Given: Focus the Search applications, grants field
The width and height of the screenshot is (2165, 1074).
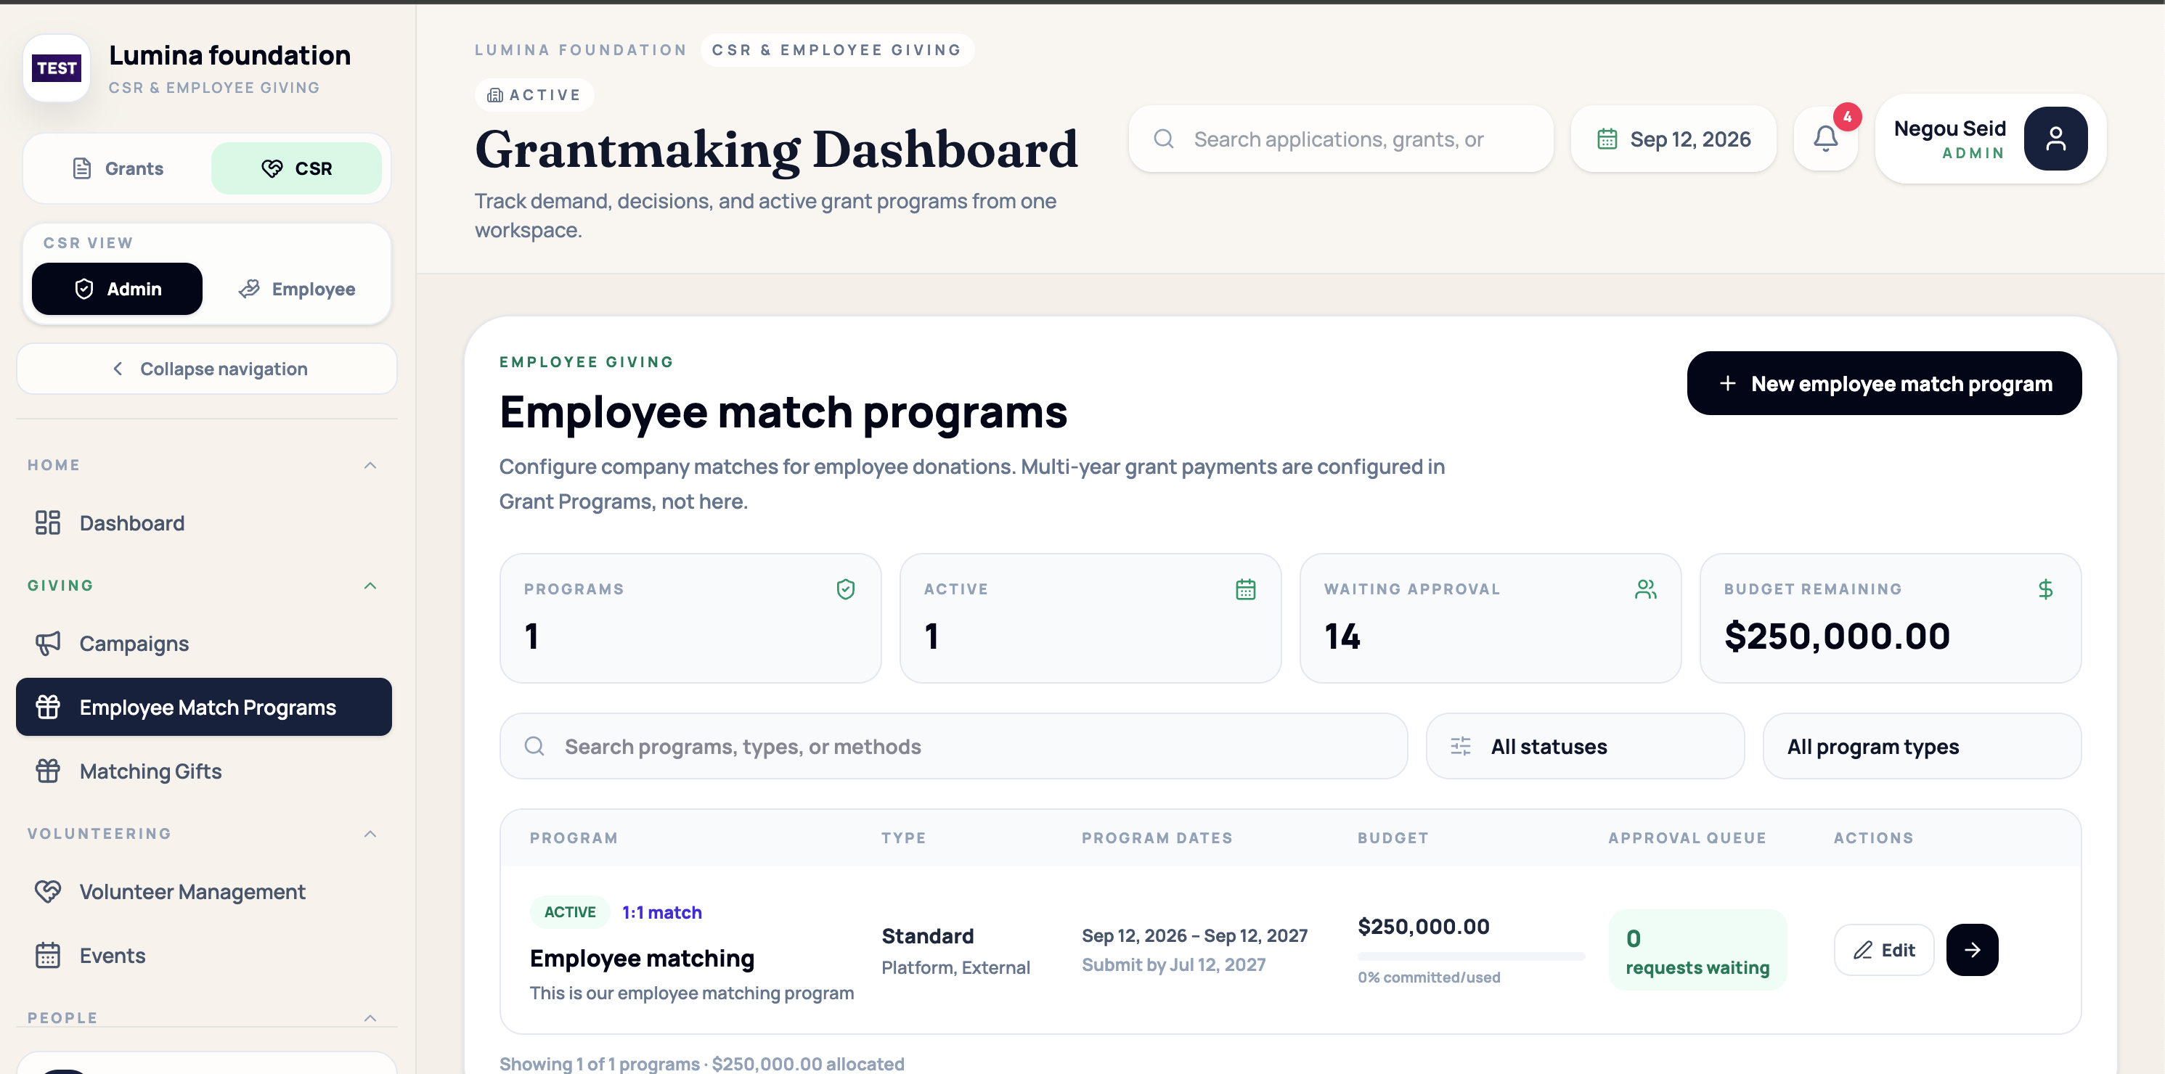Looking at the screenshot, I should point(1340,139).
